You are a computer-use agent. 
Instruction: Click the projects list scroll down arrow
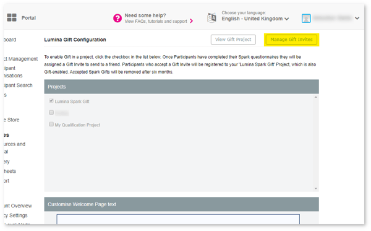[315, 189]
